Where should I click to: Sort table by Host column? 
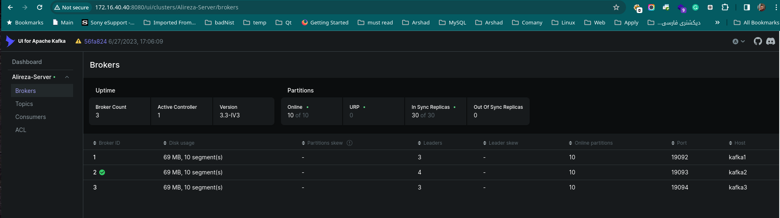pos(737,143)
